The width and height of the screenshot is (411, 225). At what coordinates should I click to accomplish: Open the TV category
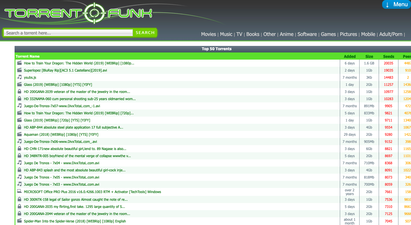point(239,34)
